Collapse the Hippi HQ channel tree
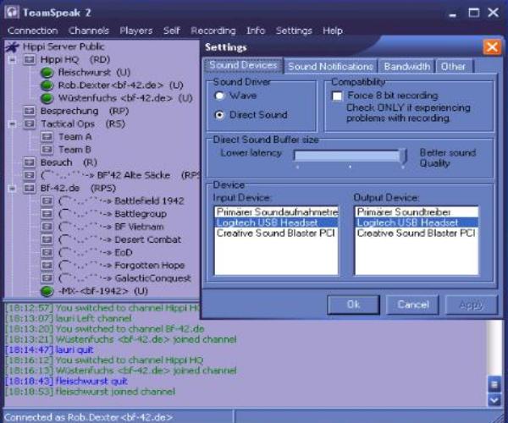The width and height of the screenshot is (508, 423). point(13,60)
